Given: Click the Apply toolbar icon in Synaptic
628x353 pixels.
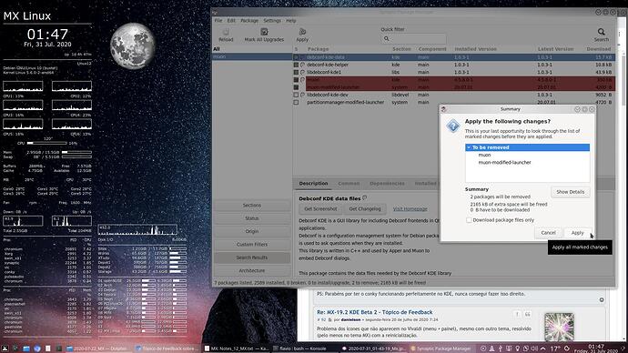Looking at the screenshot, I should pos(302,32).
